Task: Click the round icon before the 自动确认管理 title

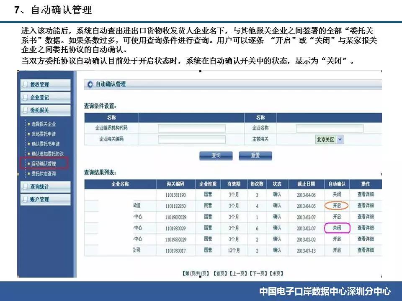Action: click(x=90, y=84)
